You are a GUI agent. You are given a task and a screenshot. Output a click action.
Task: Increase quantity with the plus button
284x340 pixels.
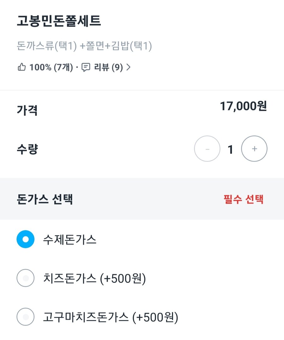point(254,149)
